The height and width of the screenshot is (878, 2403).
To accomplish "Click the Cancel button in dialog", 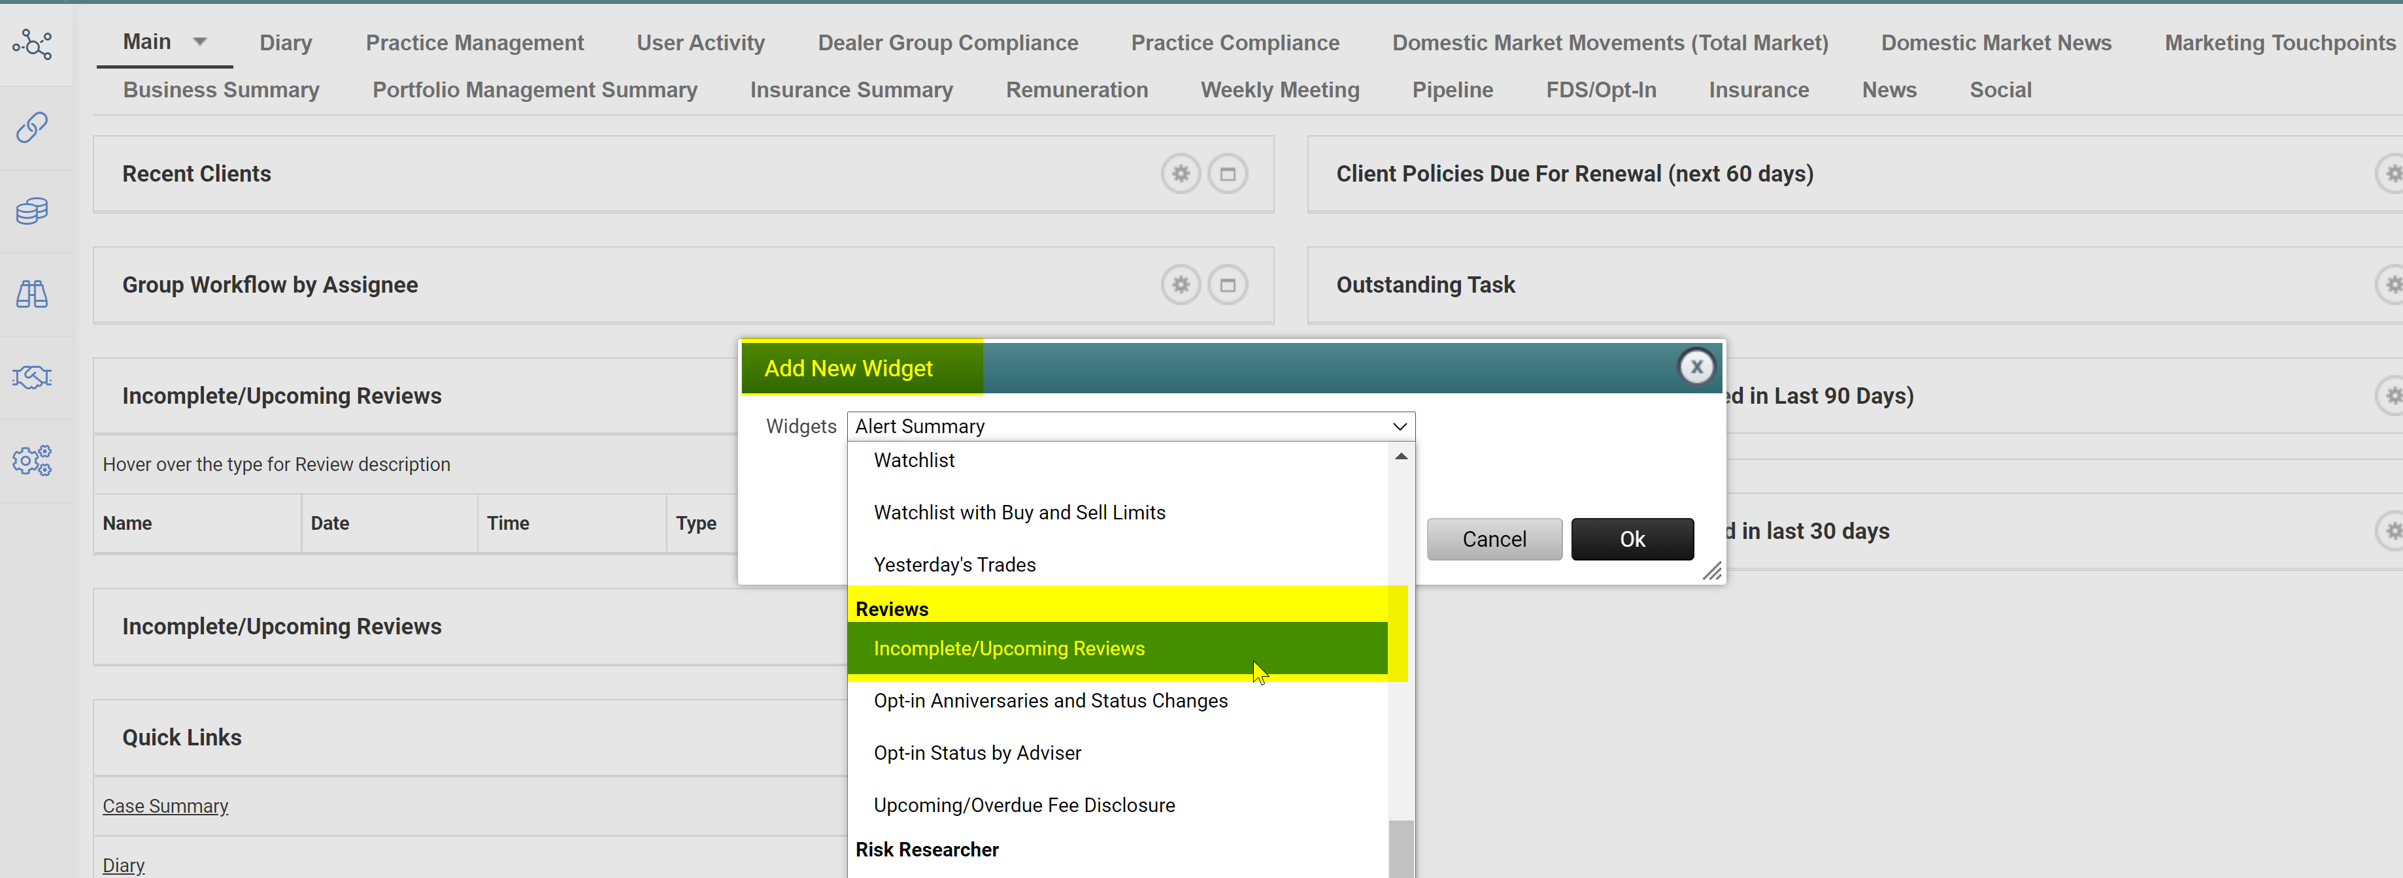I will 1494,540.
